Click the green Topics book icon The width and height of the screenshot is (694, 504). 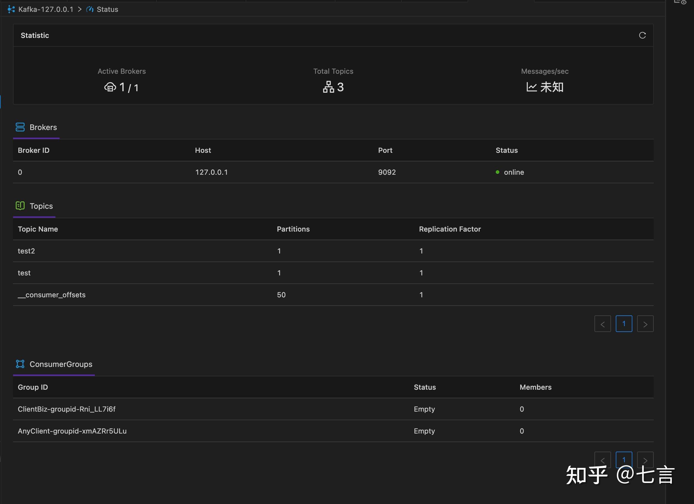(x=20, y=206)
